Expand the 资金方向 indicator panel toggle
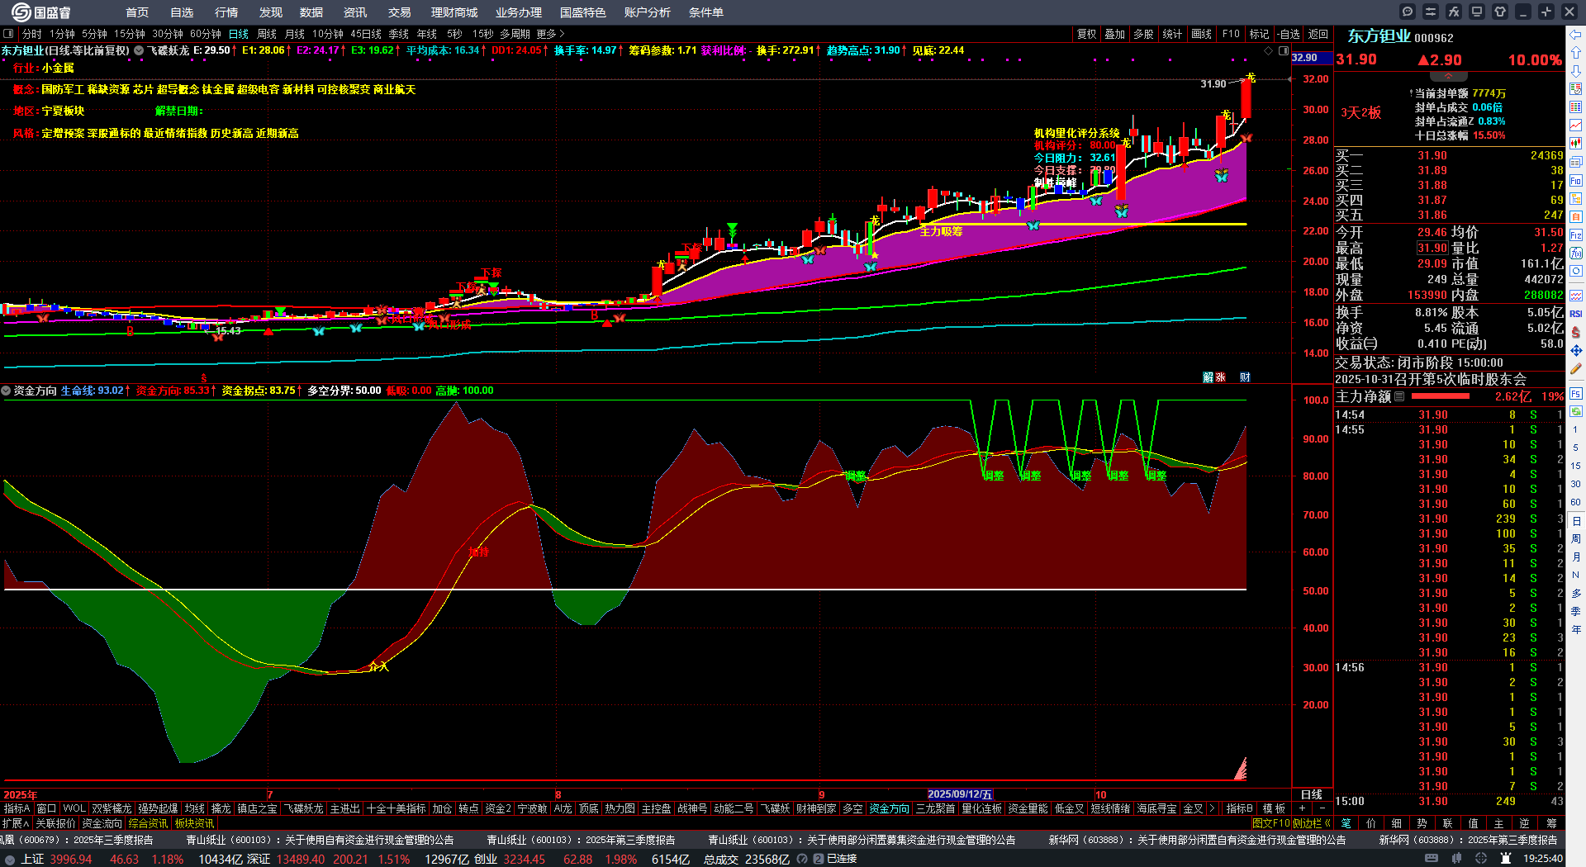1586x867 pixels. click(6, 391)
